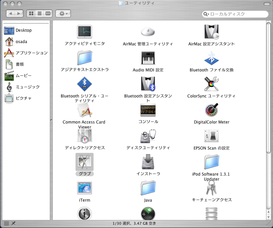The image size is (273, 228).
Task: Click the grid icon in status bar
Action: pos(6,223)
